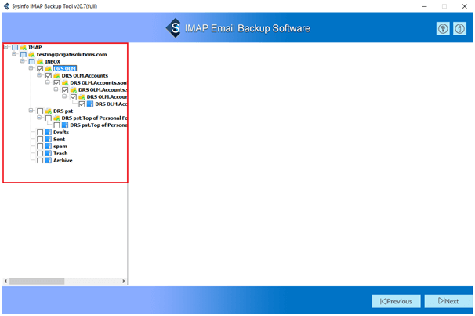Select the highlighted DRS OLM label

(64, 69)
